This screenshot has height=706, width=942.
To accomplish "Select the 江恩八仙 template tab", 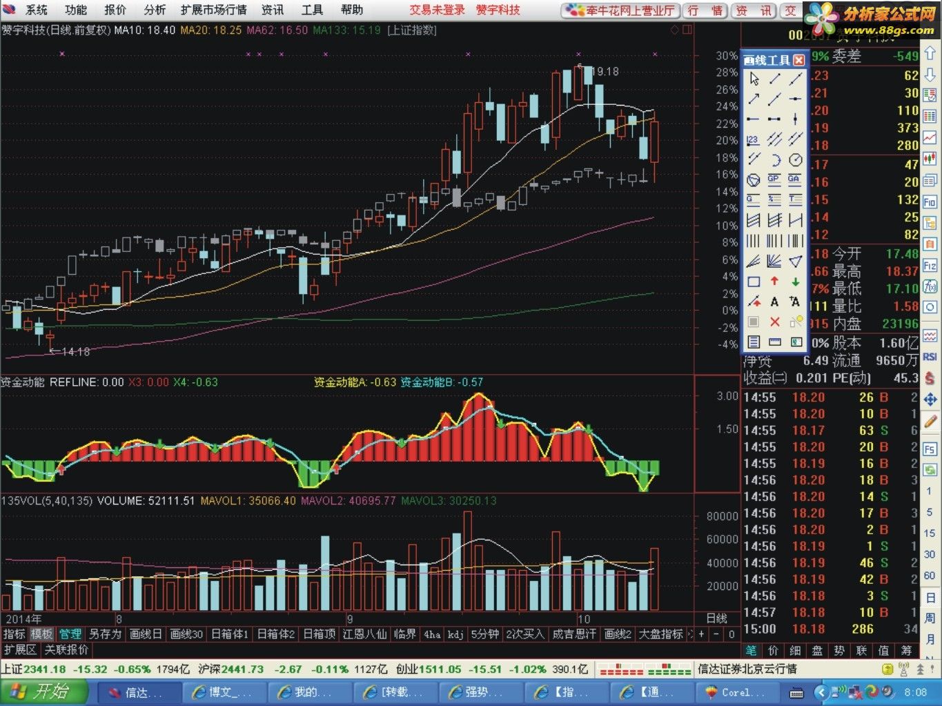I will 364,634.
